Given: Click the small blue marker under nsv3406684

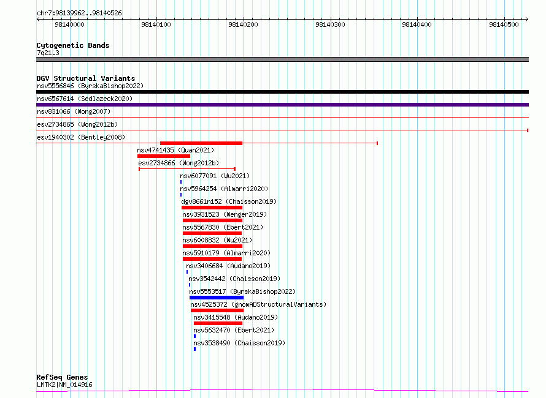Looking at the screenshot, I should (x=187, y=272).
